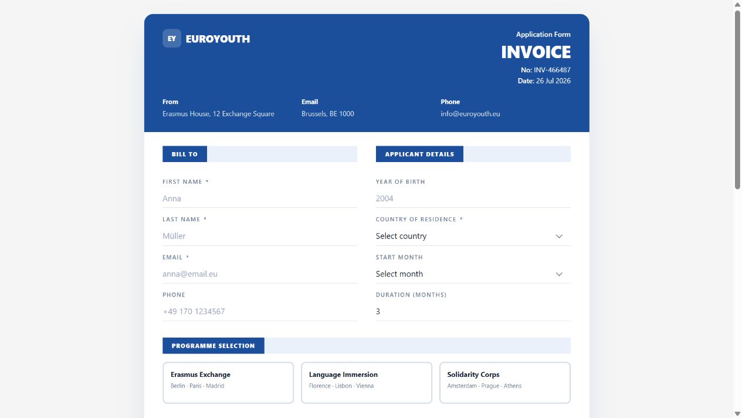
Task: Click the First Name input field
Action: tap(260, 198)
